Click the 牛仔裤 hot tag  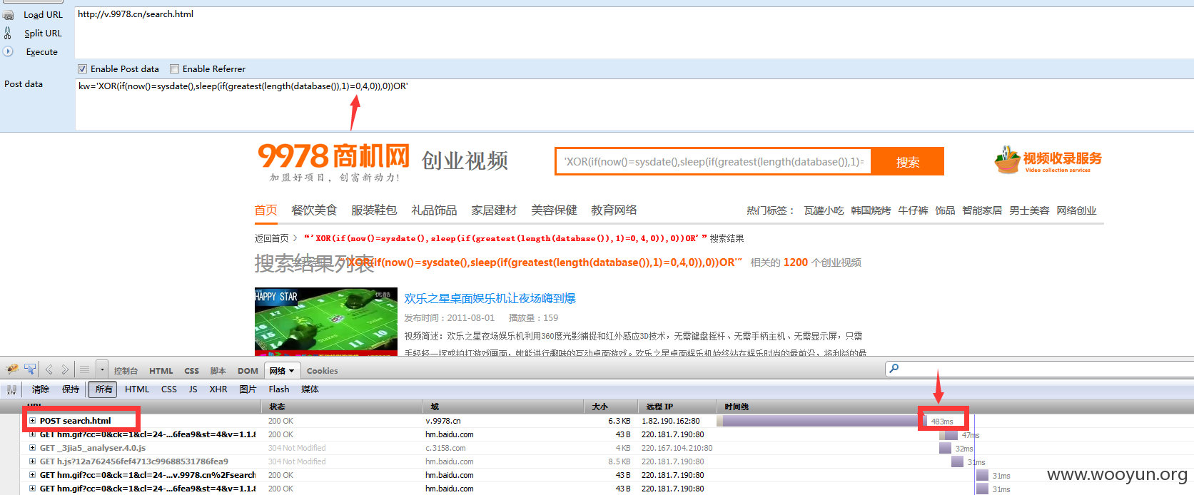913,210
